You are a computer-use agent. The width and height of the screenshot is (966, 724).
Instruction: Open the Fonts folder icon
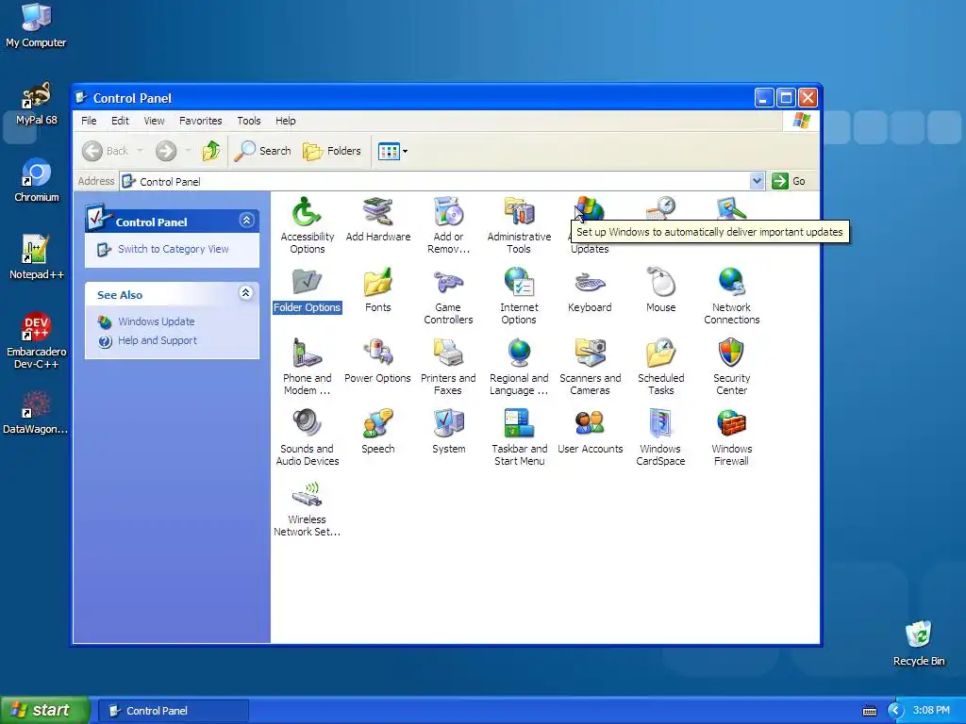coord(377,283)
